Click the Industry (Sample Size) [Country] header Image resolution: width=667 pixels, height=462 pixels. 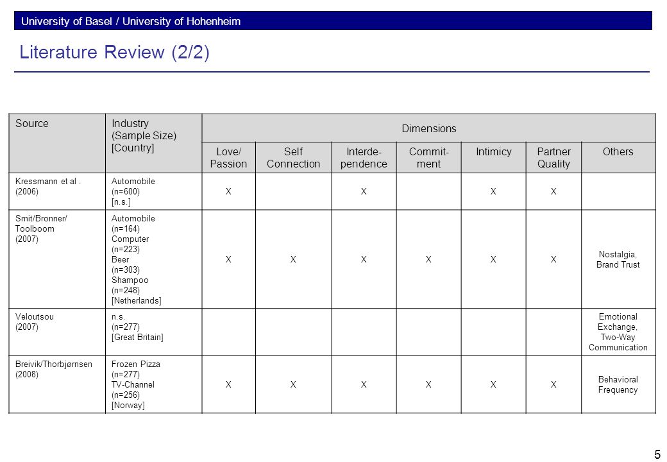pyautogui.click(x=153, y=143)
